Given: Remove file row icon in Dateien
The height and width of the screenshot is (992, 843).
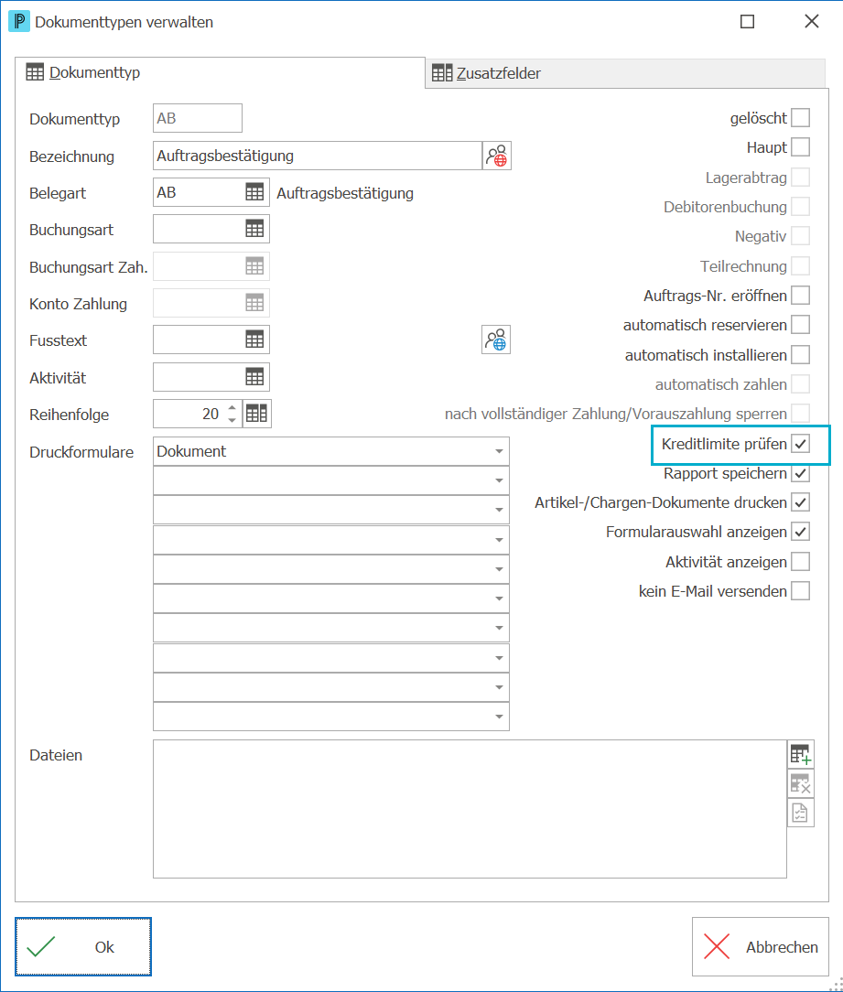Looking at the screenshot, I should (x=801, y=784).
